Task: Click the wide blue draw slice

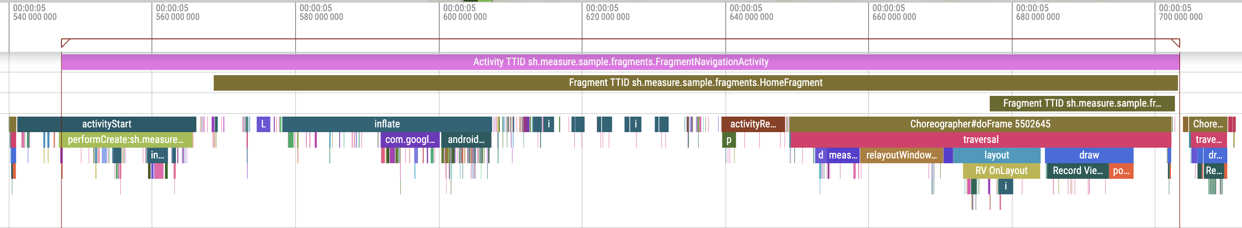Action: coord(1089,155)
